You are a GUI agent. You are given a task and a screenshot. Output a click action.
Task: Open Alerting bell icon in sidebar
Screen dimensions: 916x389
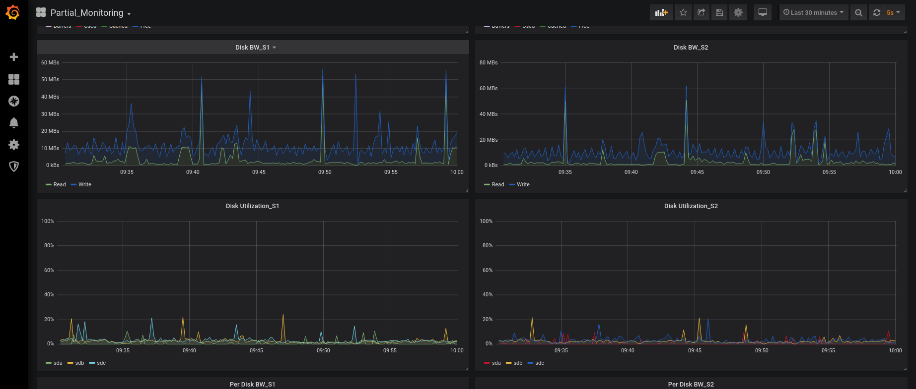point(14,123)
